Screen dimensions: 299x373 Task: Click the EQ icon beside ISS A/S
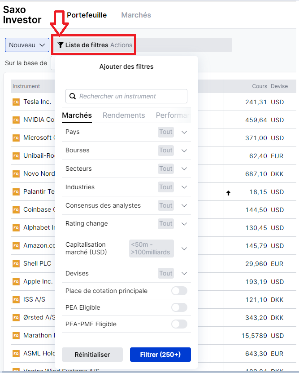tap(16, 300)
